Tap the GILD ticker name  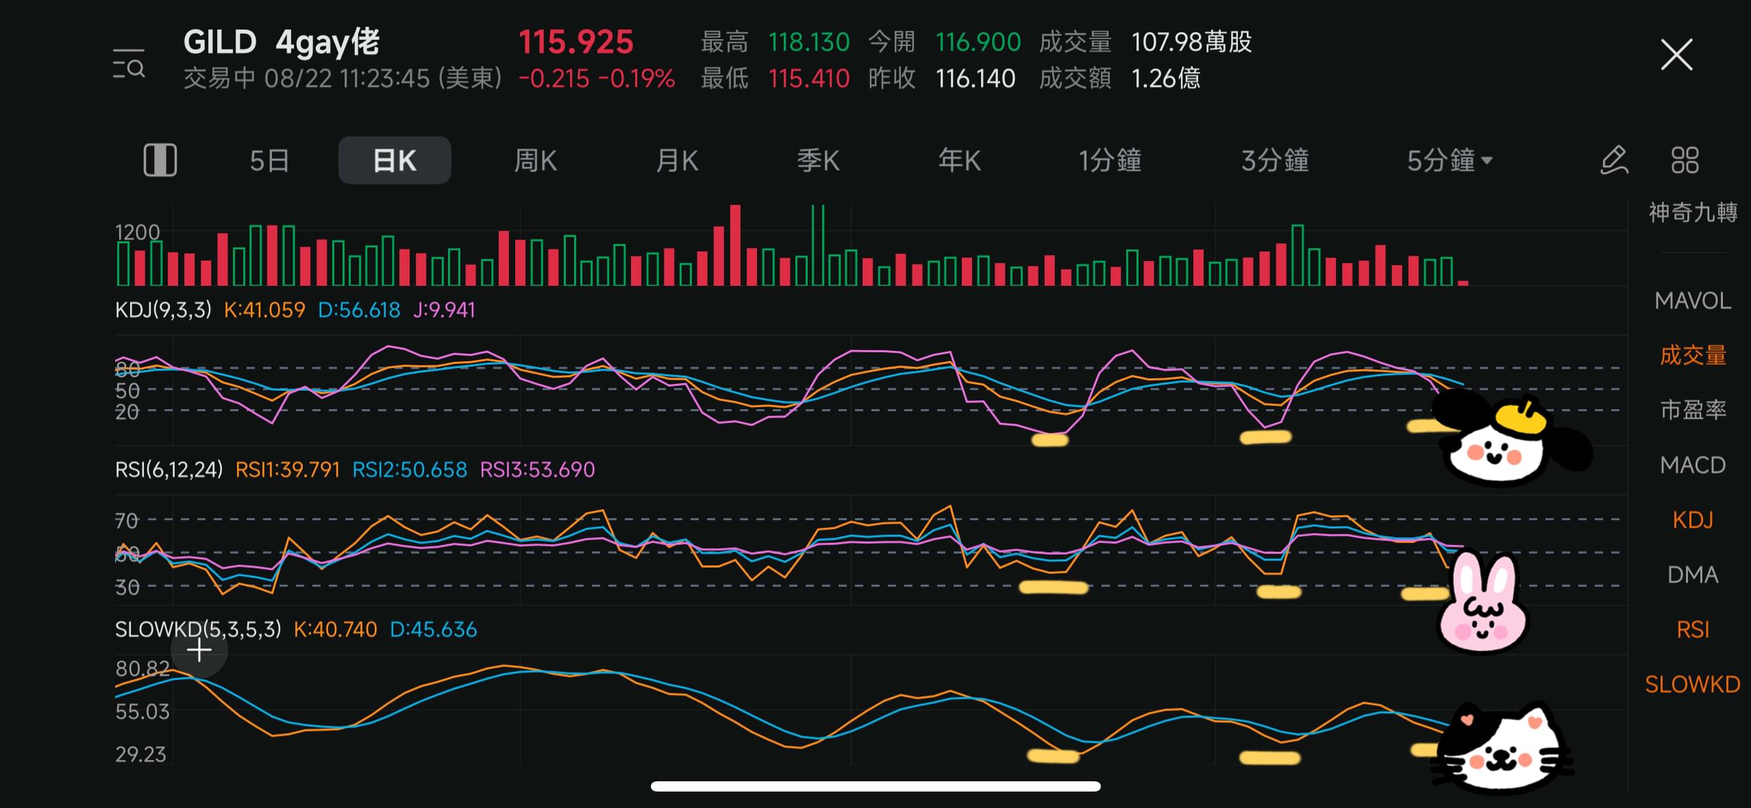[x=219, y=42]
